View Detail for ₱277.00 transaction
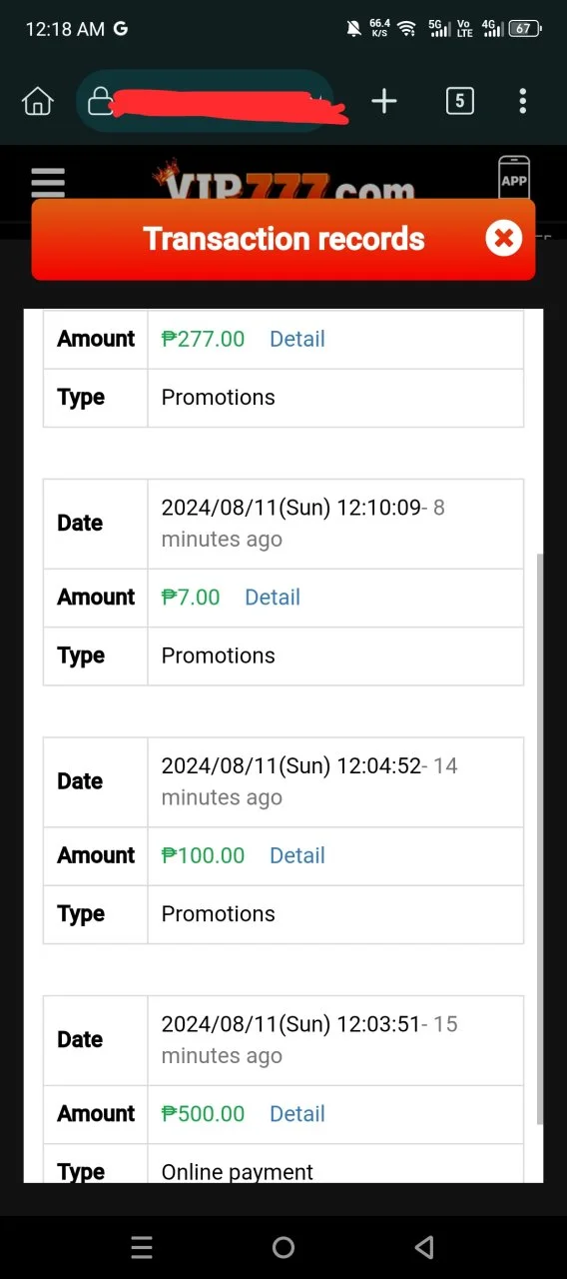 click(x=297, y=339)
